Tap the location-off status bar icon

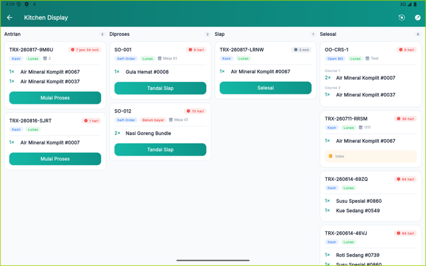coord(19,4)
